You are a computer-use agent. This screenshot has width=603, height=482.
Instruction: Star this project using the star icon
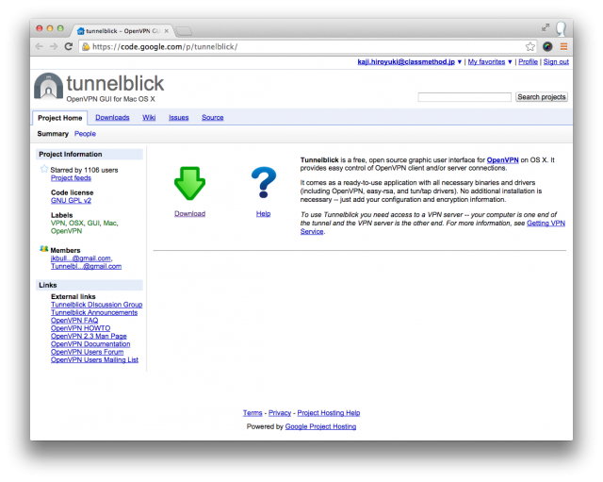(43, 170)
